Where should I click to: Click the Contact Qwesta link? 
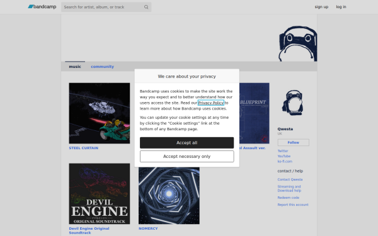(290, 179)
